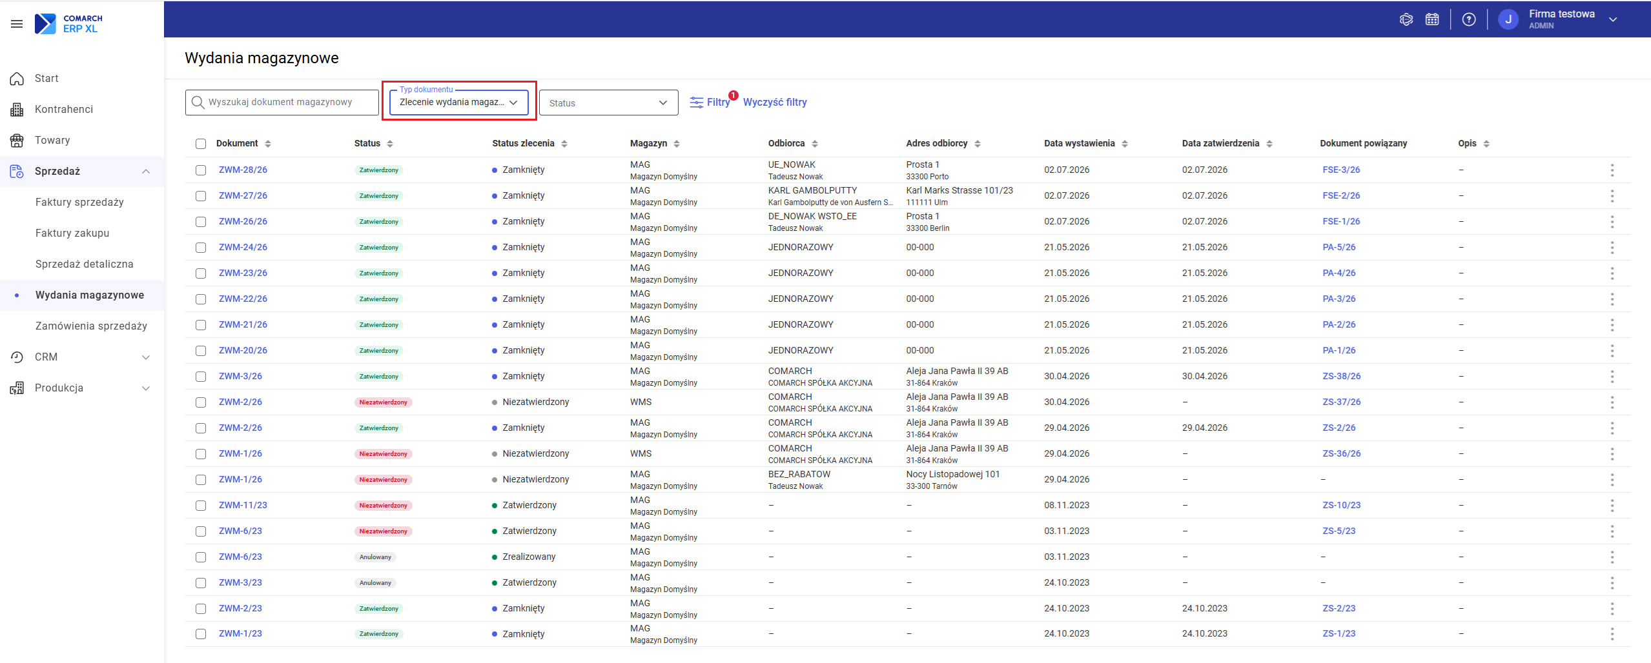This screenshot has height=663, width=1651.
Task: Open three-dot menu for ZWM-1/23 row
Action: (x=1612, y=634)
